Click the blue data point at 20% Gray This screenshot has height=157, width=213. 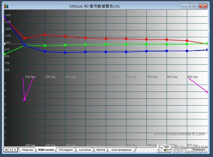click(45, 51)
